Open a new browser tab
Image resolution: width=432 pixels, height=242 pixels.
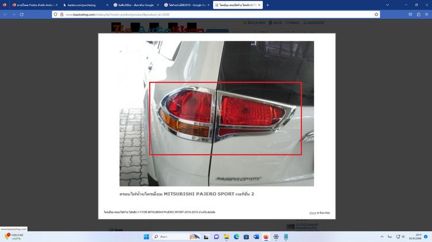267,5
